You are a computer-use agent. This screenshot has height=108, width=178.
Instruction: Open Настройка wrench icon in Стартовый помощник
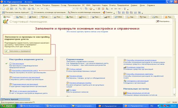[157, 21]
